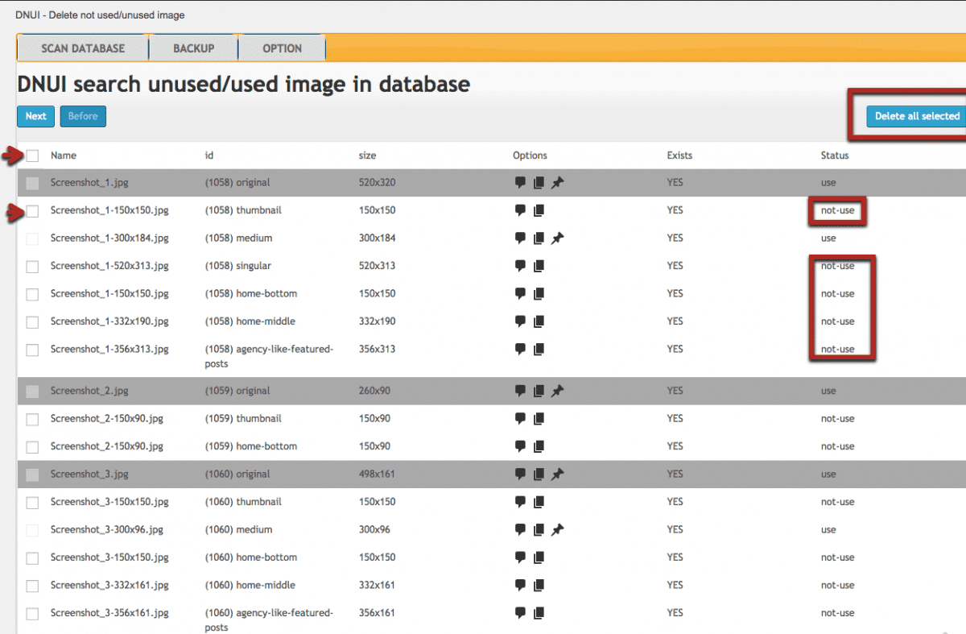
Task: Click pin icon for Screenshot_1.jpg
Action: [x=557, y=183]
